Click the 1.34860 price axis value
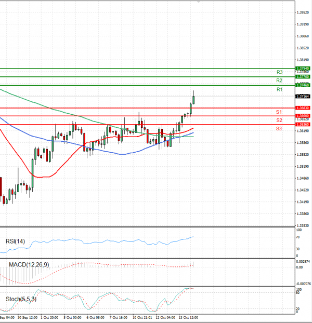 pos(303,178)
